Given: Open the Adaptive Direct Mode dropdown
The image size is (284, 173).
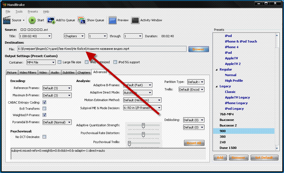Looking at the screenshot, I should [138, 92].
